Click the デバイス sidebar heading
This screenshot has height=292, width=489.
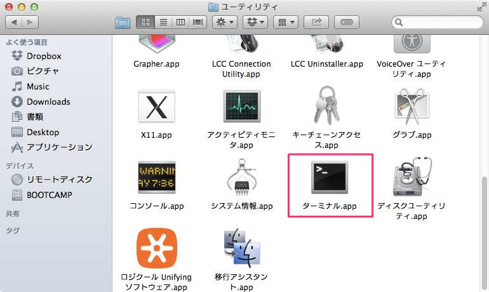[19, 166]
